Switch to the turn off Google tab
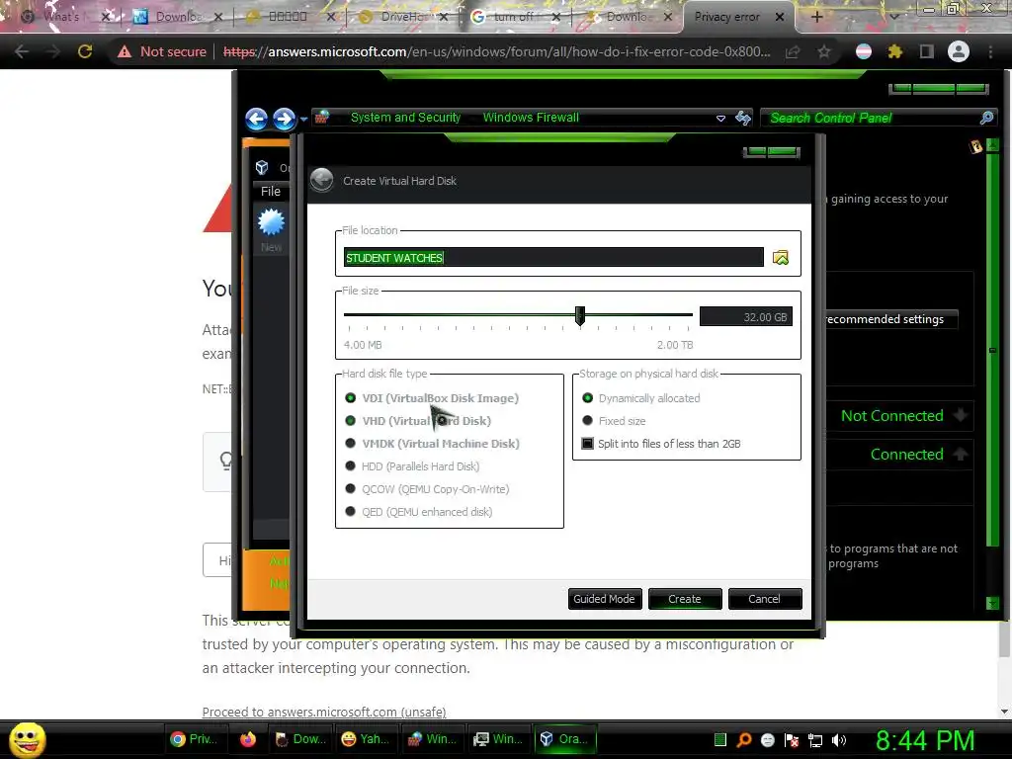The width and height of the screenshot is (1012, 759). [514, 17]
